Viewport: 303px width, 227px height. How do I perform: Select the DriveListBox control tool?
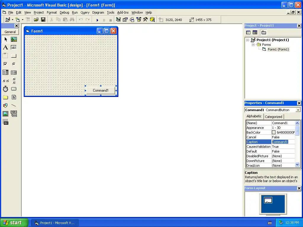(x=14, y=89)
